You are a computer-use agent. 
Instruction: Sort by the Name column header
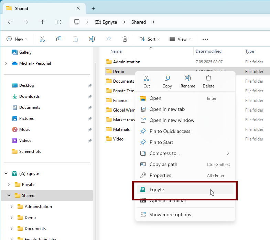pos(116,51)
